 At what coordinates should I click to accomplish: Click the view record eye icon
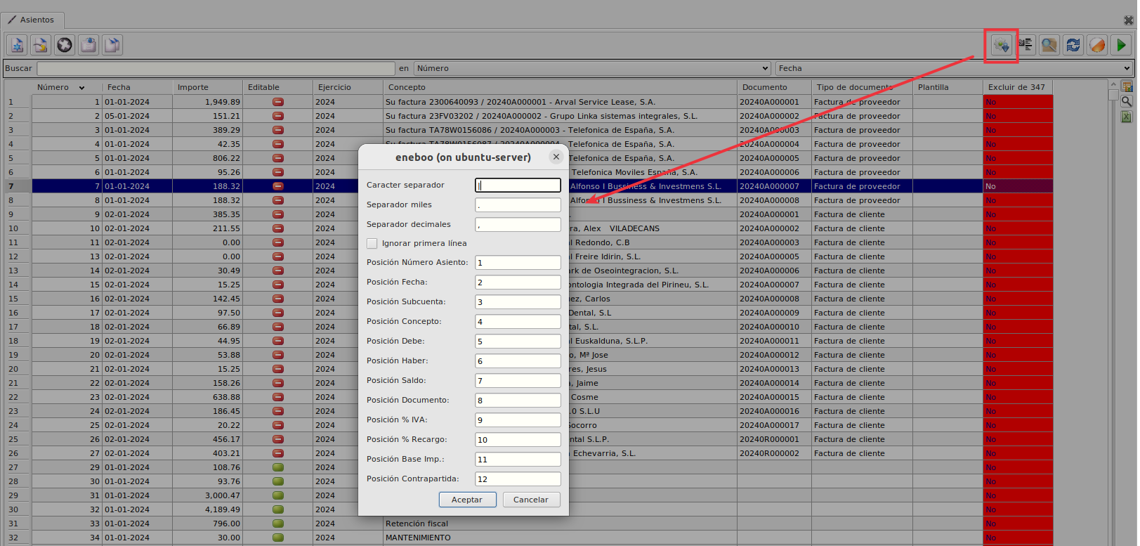89,45
